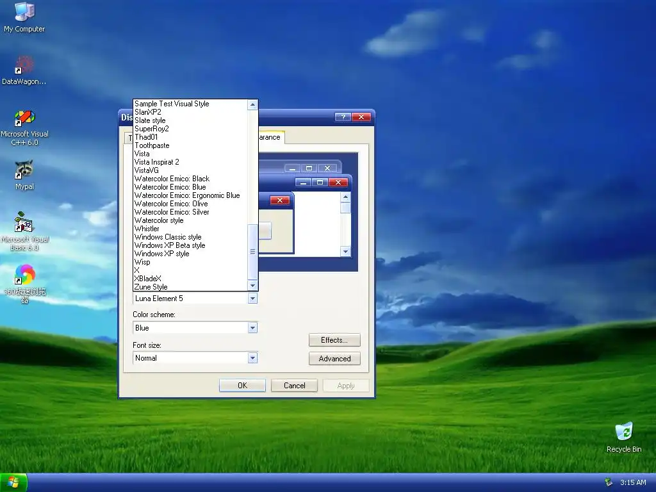Close the Display Properties dialog
This screenshot has width=656, height=492.
(x=361, y=117)
